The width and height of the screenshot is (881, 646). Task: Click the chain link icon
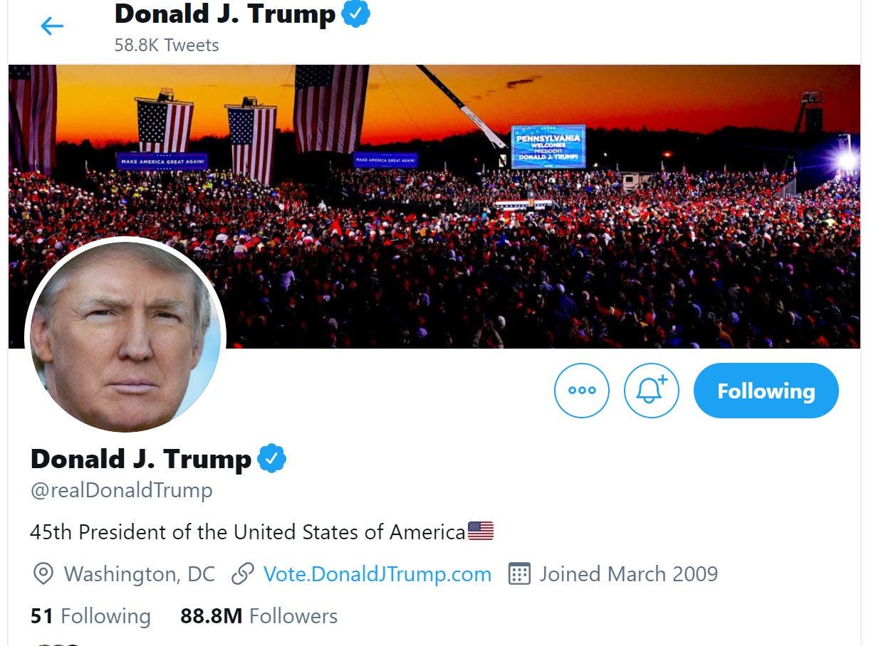pyautogui.click(x=244, y=574)
